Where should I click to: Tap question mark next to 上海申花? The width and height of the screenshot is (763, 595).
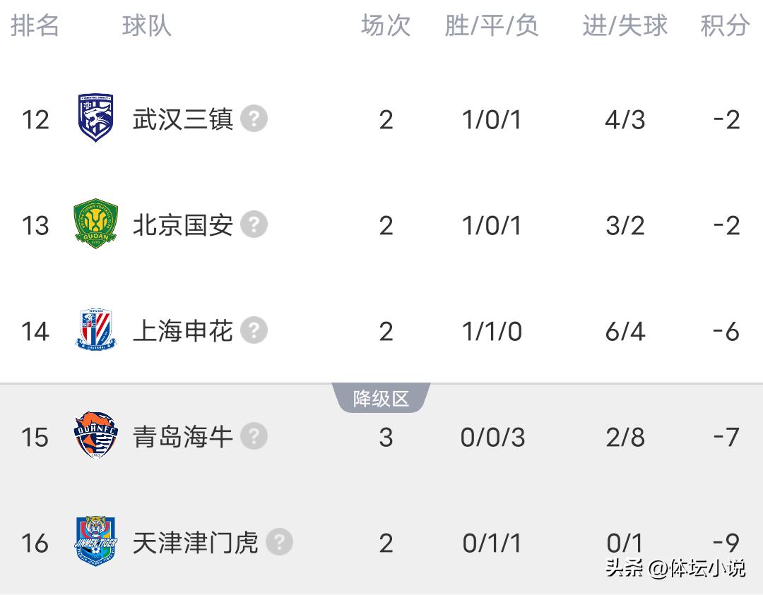pos(254,330)
